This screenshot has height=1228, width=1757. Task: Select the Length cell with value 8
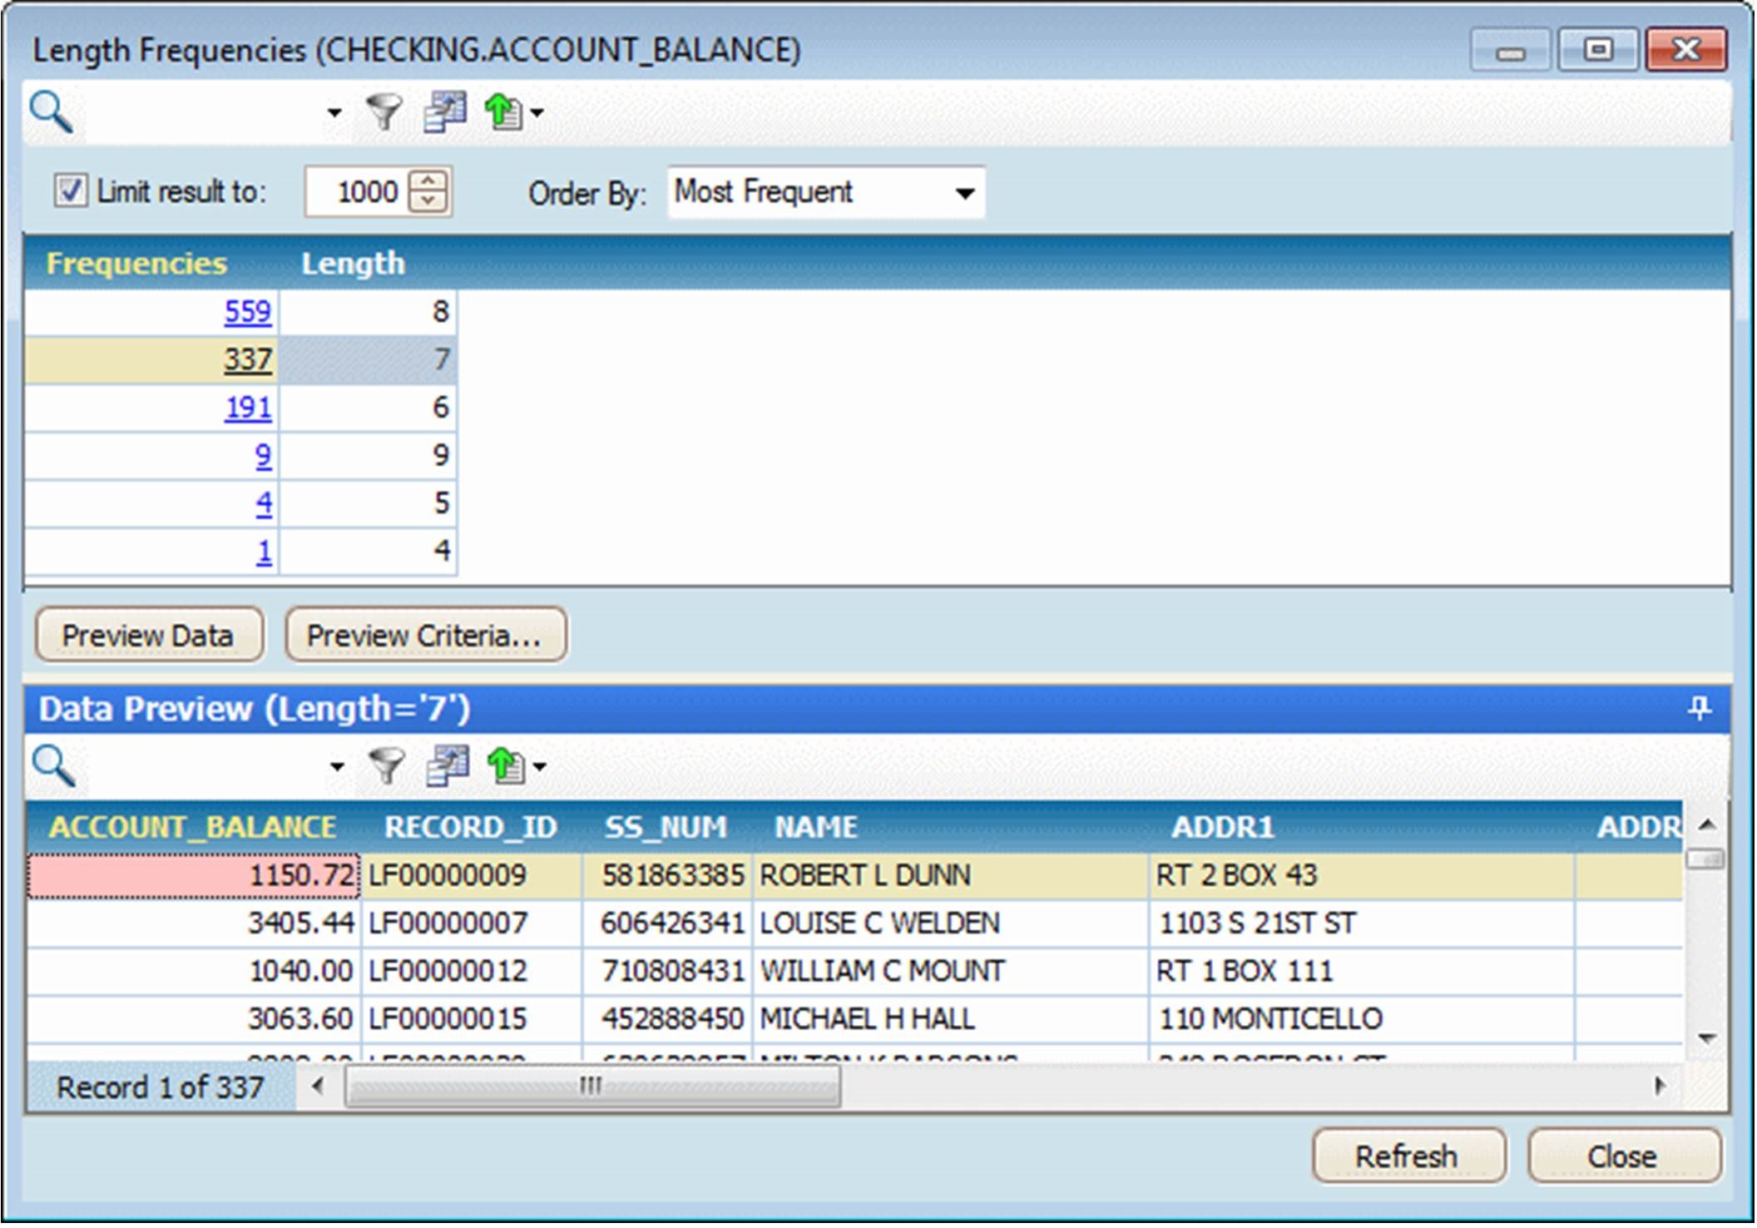(x=368, y=312)
